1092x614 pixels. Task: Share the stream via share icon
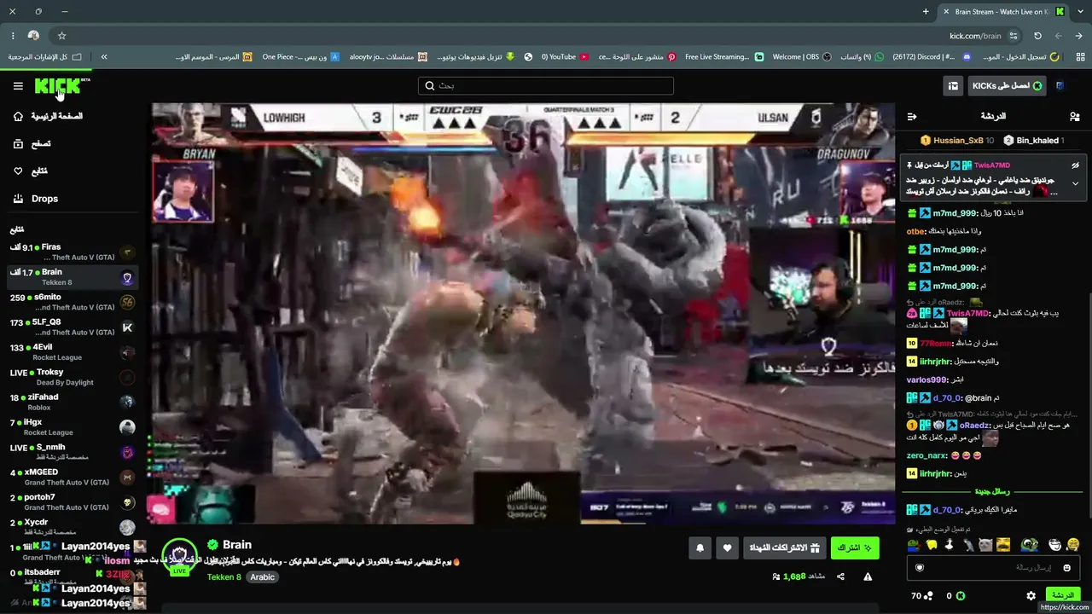840,576
